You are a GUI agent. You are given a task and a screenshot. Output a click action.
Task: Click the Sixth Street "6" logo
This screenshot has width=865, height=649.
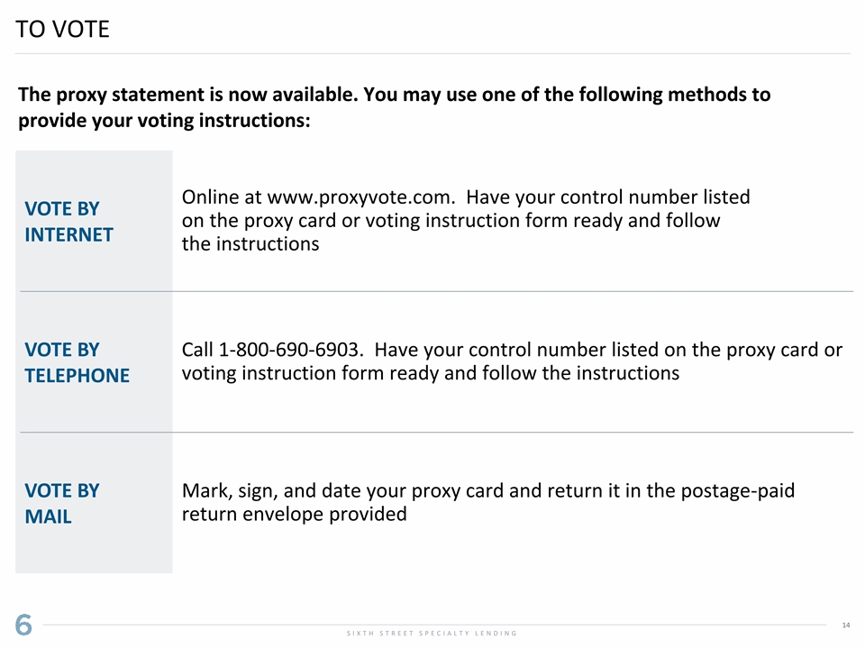click(23, 625)
